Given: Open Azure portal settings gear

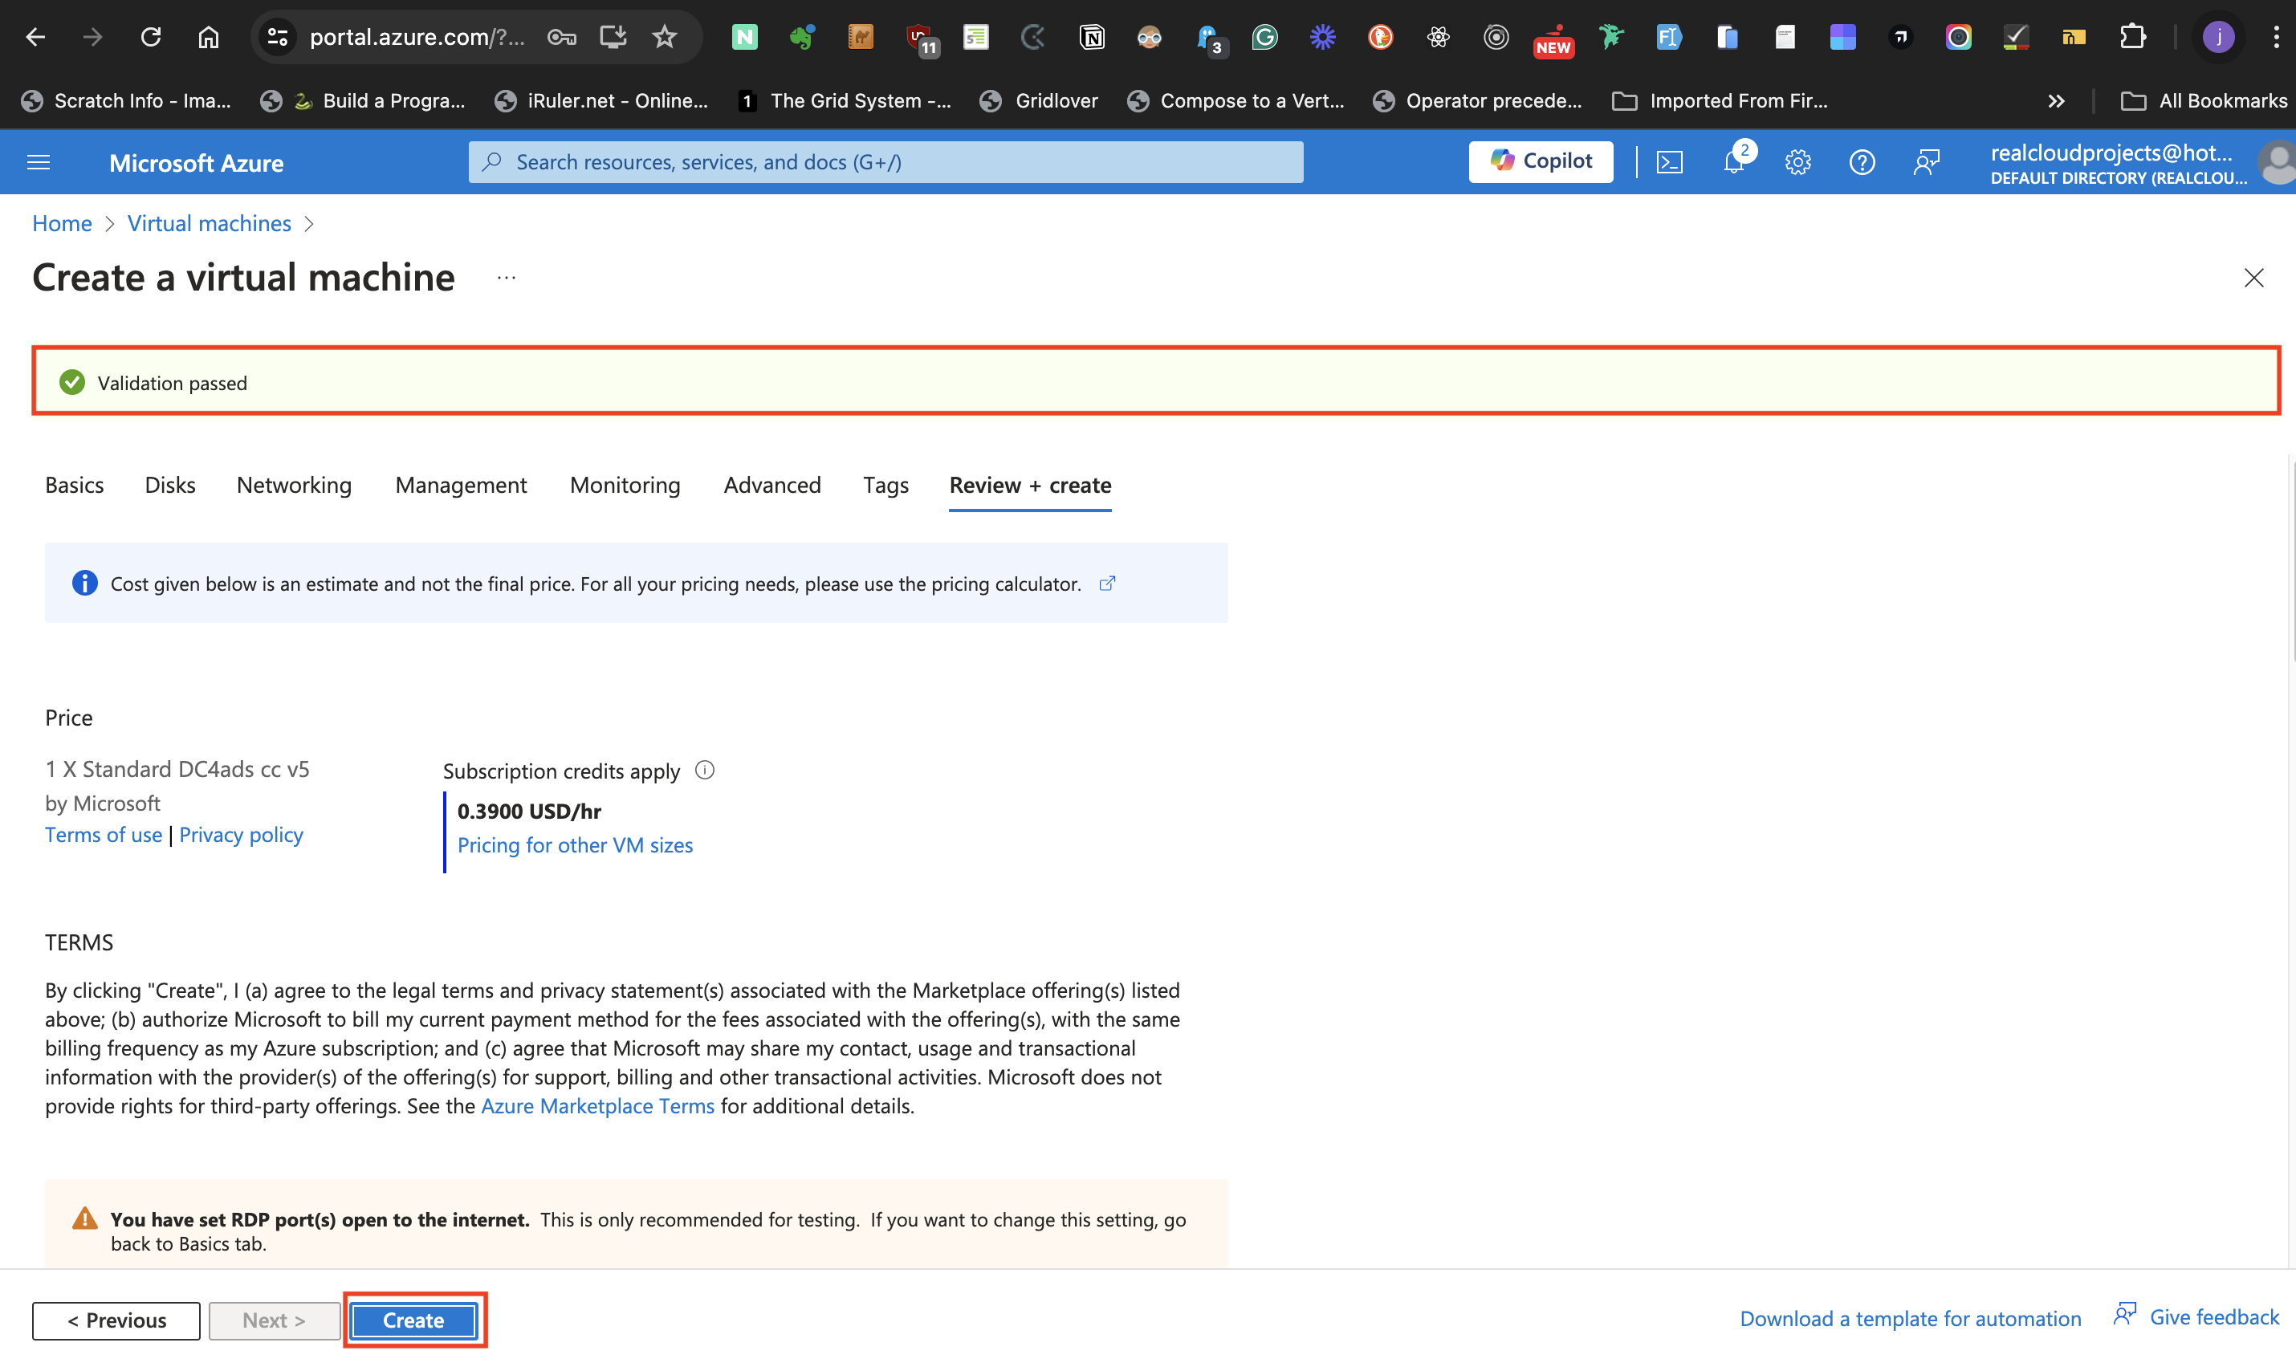Looking at the screenshot, I should coord(1798,161).
